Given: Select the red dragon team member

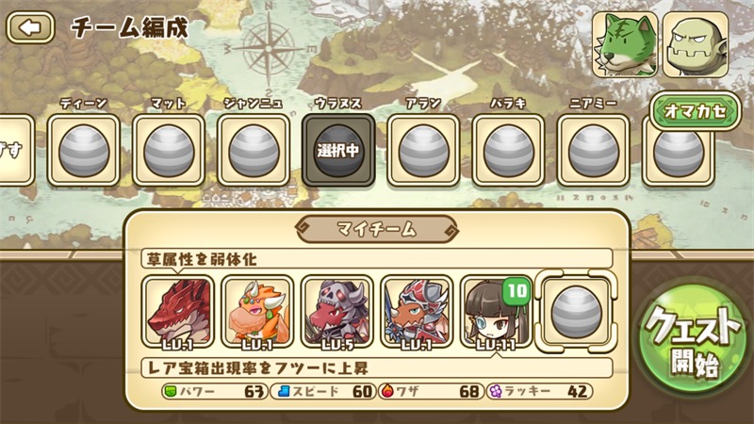Looking at the screenshot, I should [178, 312].
